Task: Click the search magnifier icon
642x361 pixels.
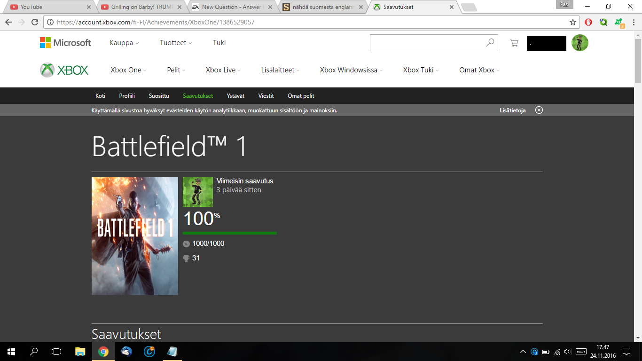Action: (490, 43)
